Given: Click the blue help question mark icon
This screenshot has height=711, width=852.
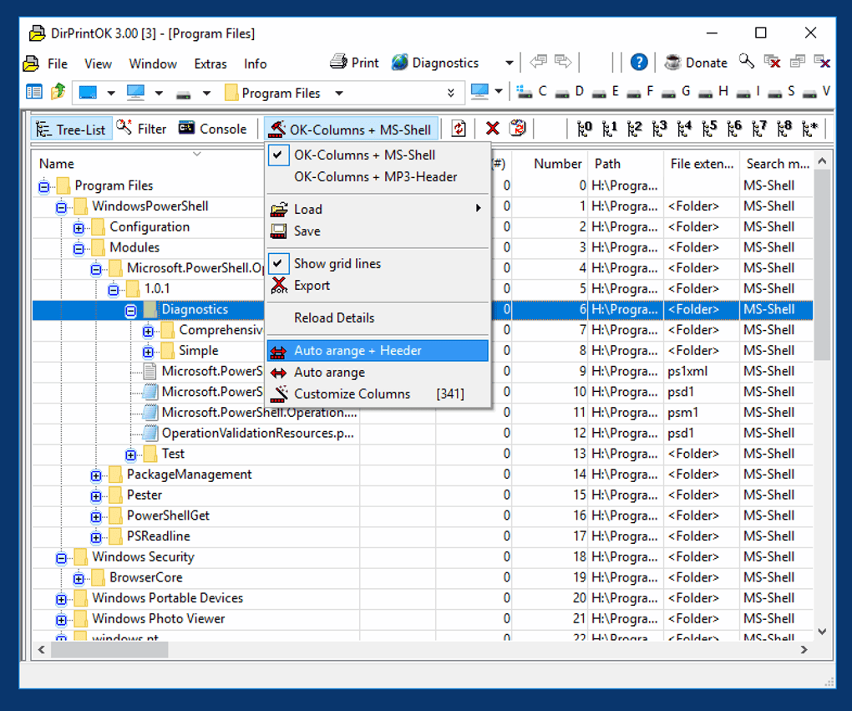Looking at the screenshot, I should (x=639, y=63).
